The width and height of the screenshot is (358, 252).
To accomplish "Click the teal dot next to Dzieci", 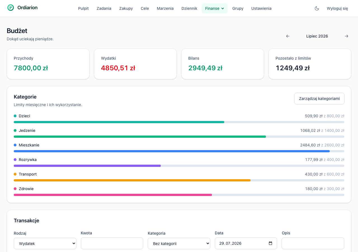I will 15,116.
